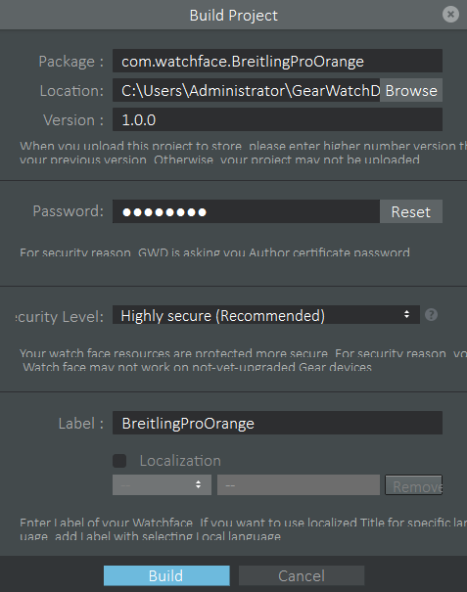Click the Cancel button
This screenshot has height=592, width=467.
point(302,575)
